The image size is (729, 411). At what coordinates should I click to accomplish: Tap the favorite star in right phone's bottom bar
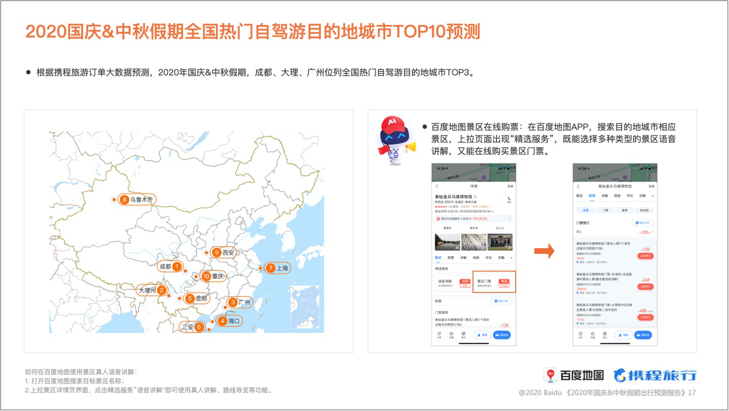pos(592,334)
